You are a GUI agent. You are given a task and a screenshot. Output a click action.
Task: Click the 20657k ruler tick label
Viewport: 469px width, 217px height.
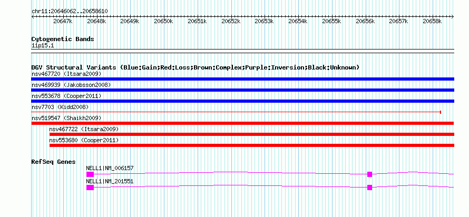point(399,22)
